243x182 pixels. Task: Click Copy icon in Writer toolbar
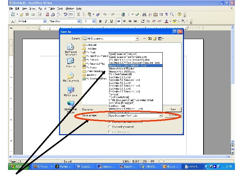pyautogui.click(x=84, y=14)
